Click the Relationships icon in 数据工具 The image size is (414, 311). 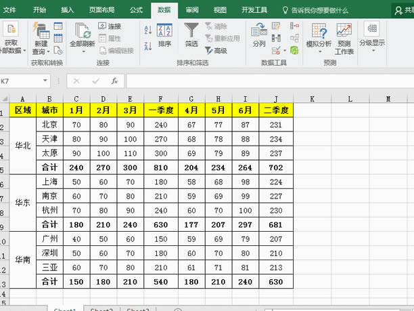294,38
